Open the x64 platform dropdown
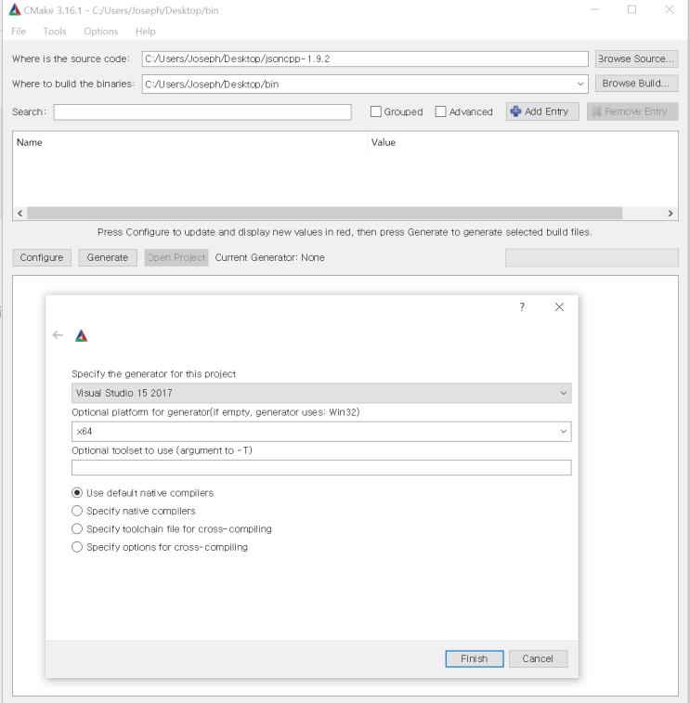 tap(563, 431)
